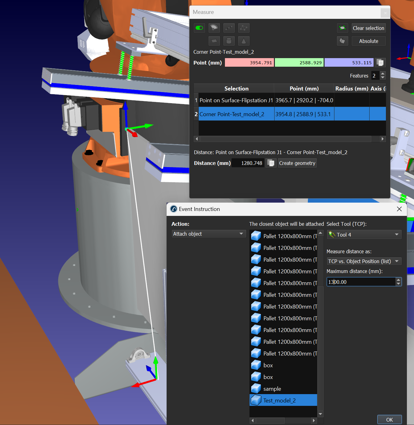Select the line fit measurement icon
Image resolution: width=414 pixels, height=425 pixels.
pyautogui.click(x=229, y=28)
